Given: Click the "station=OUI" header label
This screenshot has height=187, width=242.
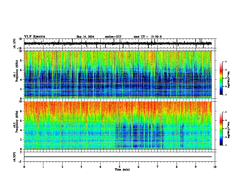Looking at the screenshot, I should coord(113,37).
